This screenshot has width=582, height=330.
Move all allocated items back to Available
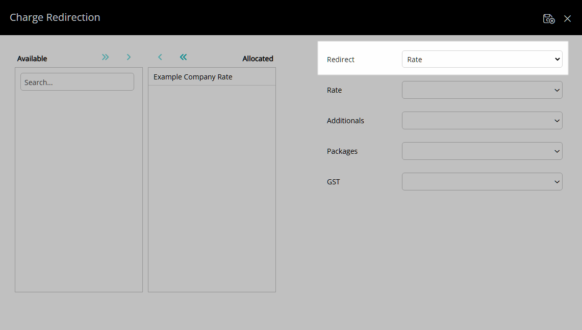(183, 57)
